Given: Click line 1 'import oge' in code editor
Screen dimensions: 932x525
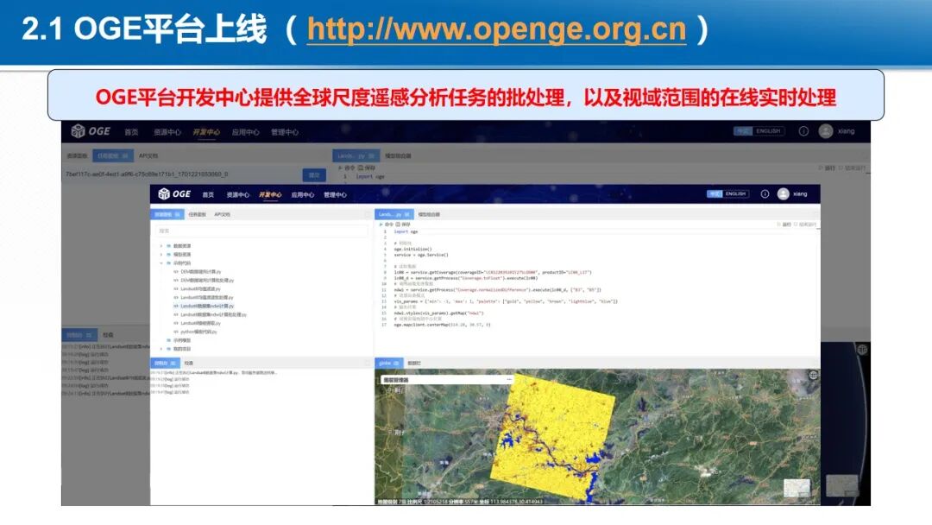Looking at the screenshot, I should click(x=406, y=231).
